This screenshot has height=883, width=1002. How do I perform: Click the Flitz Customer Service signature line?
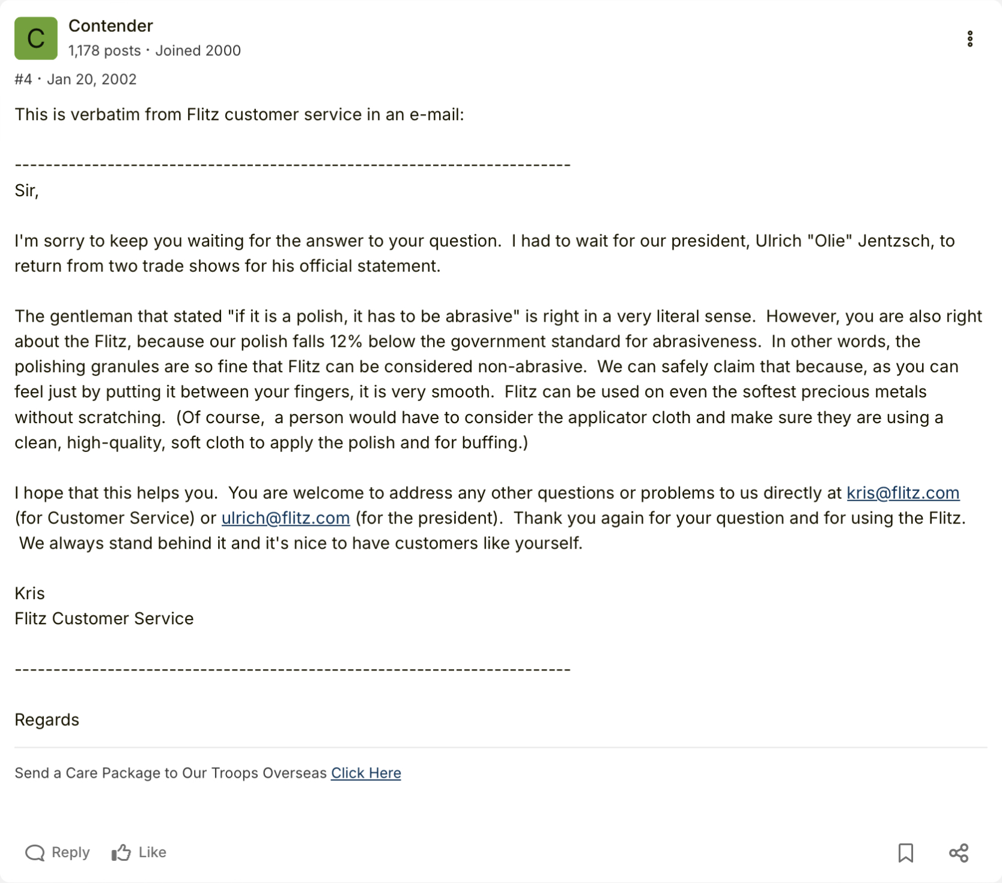(x=104, y=618)
